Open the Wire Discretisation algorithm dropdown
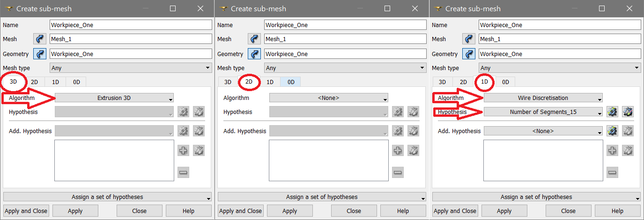This screenshot has height=220, width=644. (543, 98)
